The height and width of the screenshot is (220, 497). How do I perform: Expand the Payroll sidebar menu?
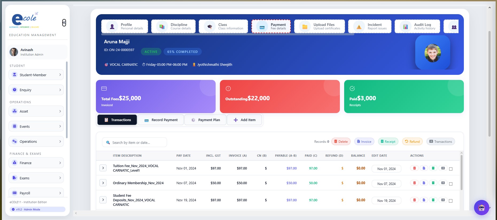coord(36,193)
